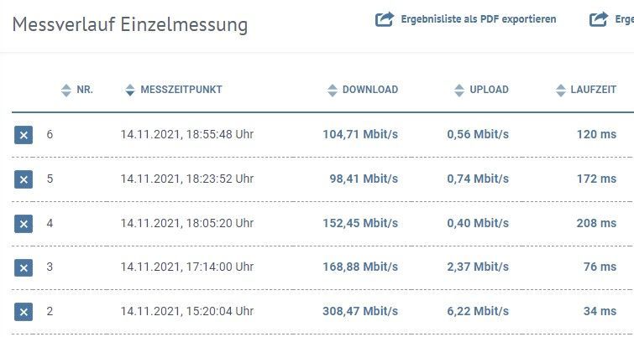Delete measurement number 3 entry
Viewport: 634px width, 337px height.
[x=24, y=267]
